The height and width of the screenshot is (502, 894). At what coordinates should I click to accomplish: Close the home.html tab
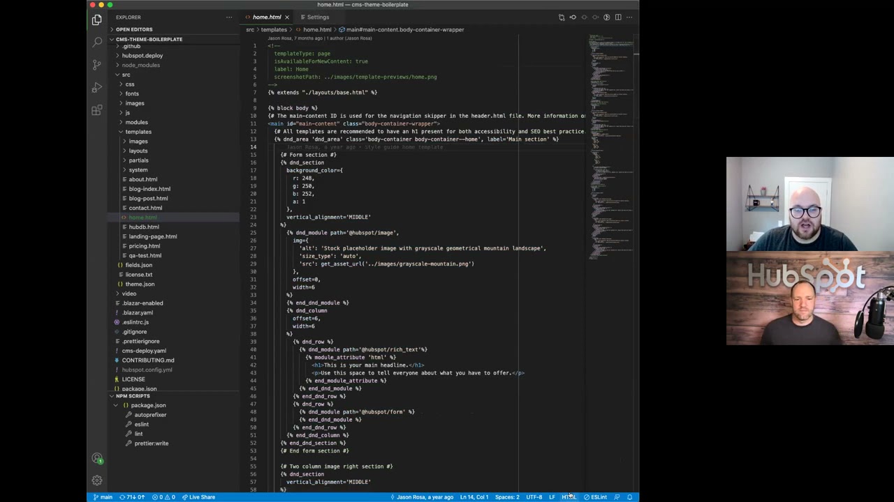[x=286, y=17]
